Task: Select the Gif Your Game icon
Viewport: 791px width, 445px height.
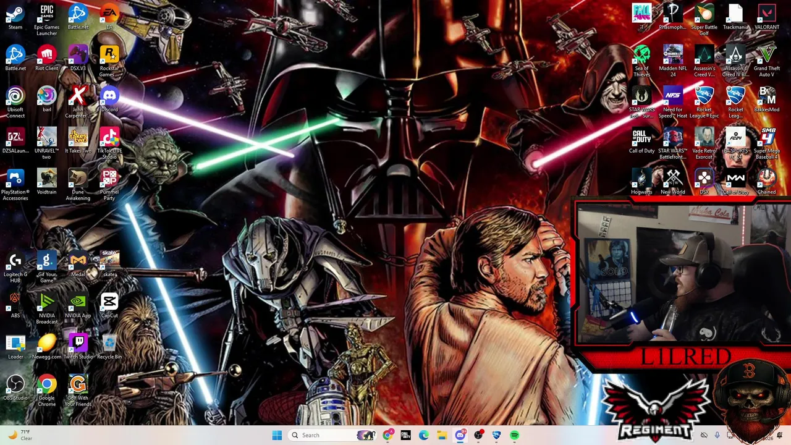Action: pyautogui.click(x=46, y=268)
